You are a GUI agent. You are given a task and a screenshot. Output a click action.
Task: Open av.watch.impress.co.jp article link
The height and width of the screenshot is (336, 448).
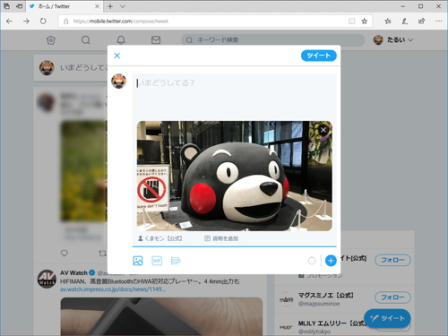click(113, 289)
